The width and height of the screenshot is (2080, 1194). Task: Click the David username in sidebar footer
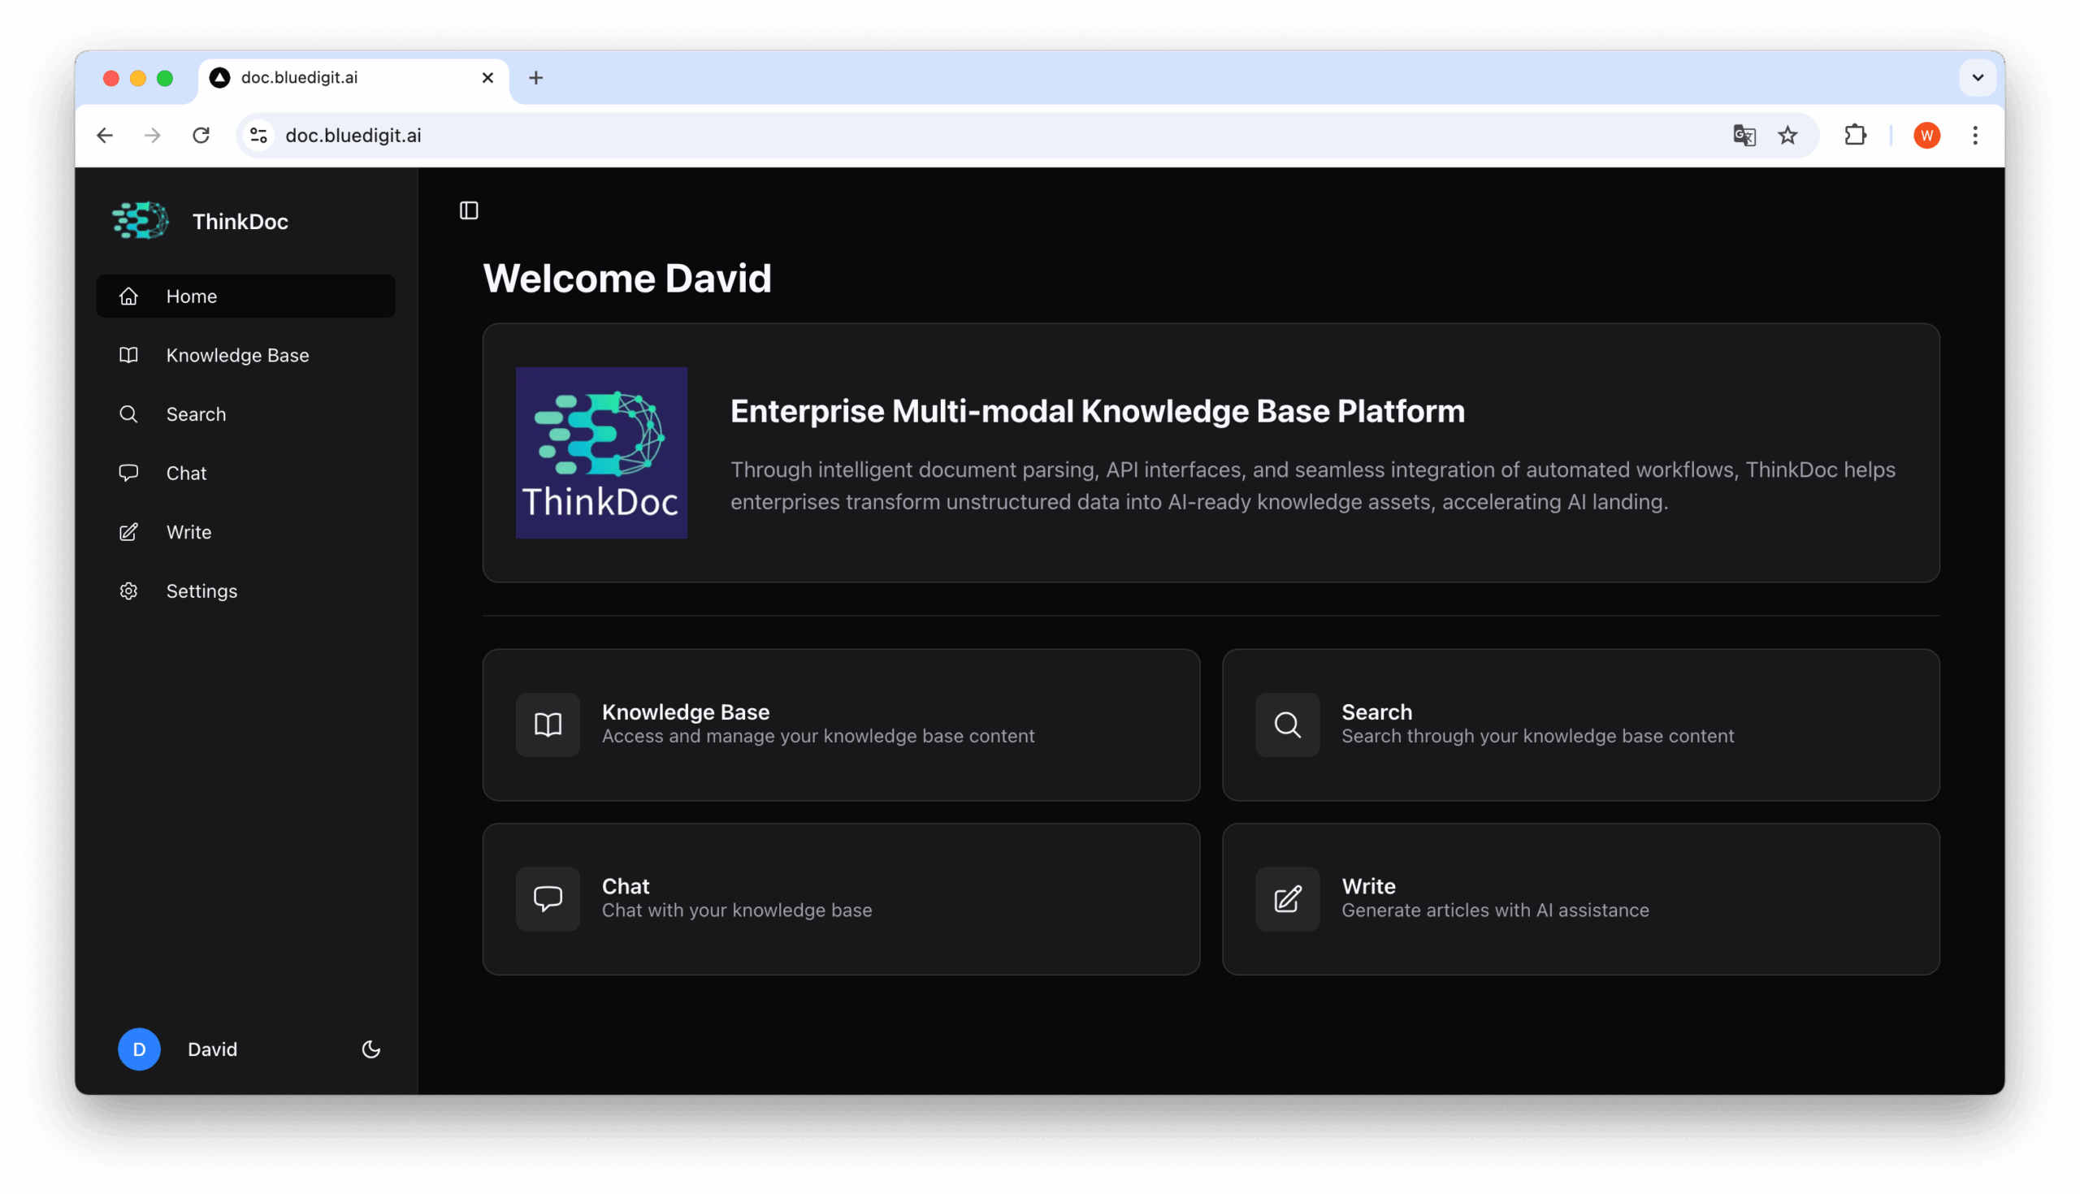tap(212, 1049)
